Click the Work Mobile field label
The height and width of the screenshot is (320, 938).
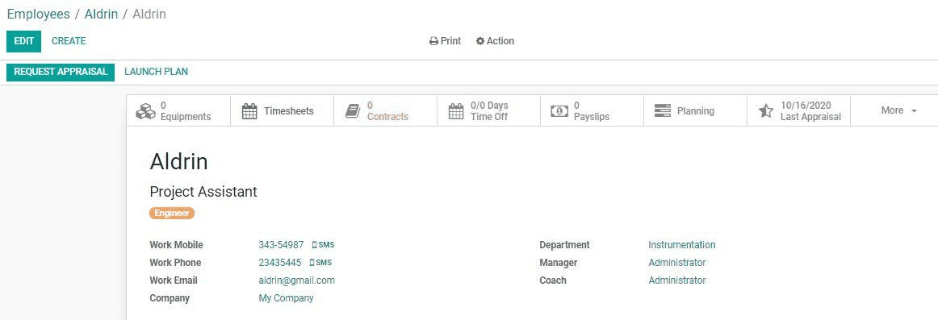[x=177, y=245]
